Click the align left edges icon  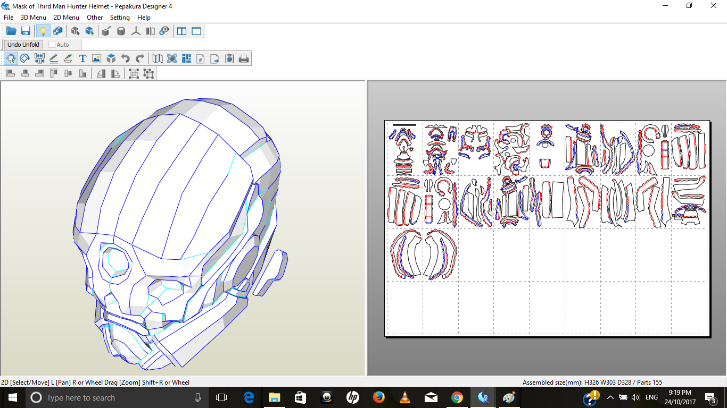point(10,73)
